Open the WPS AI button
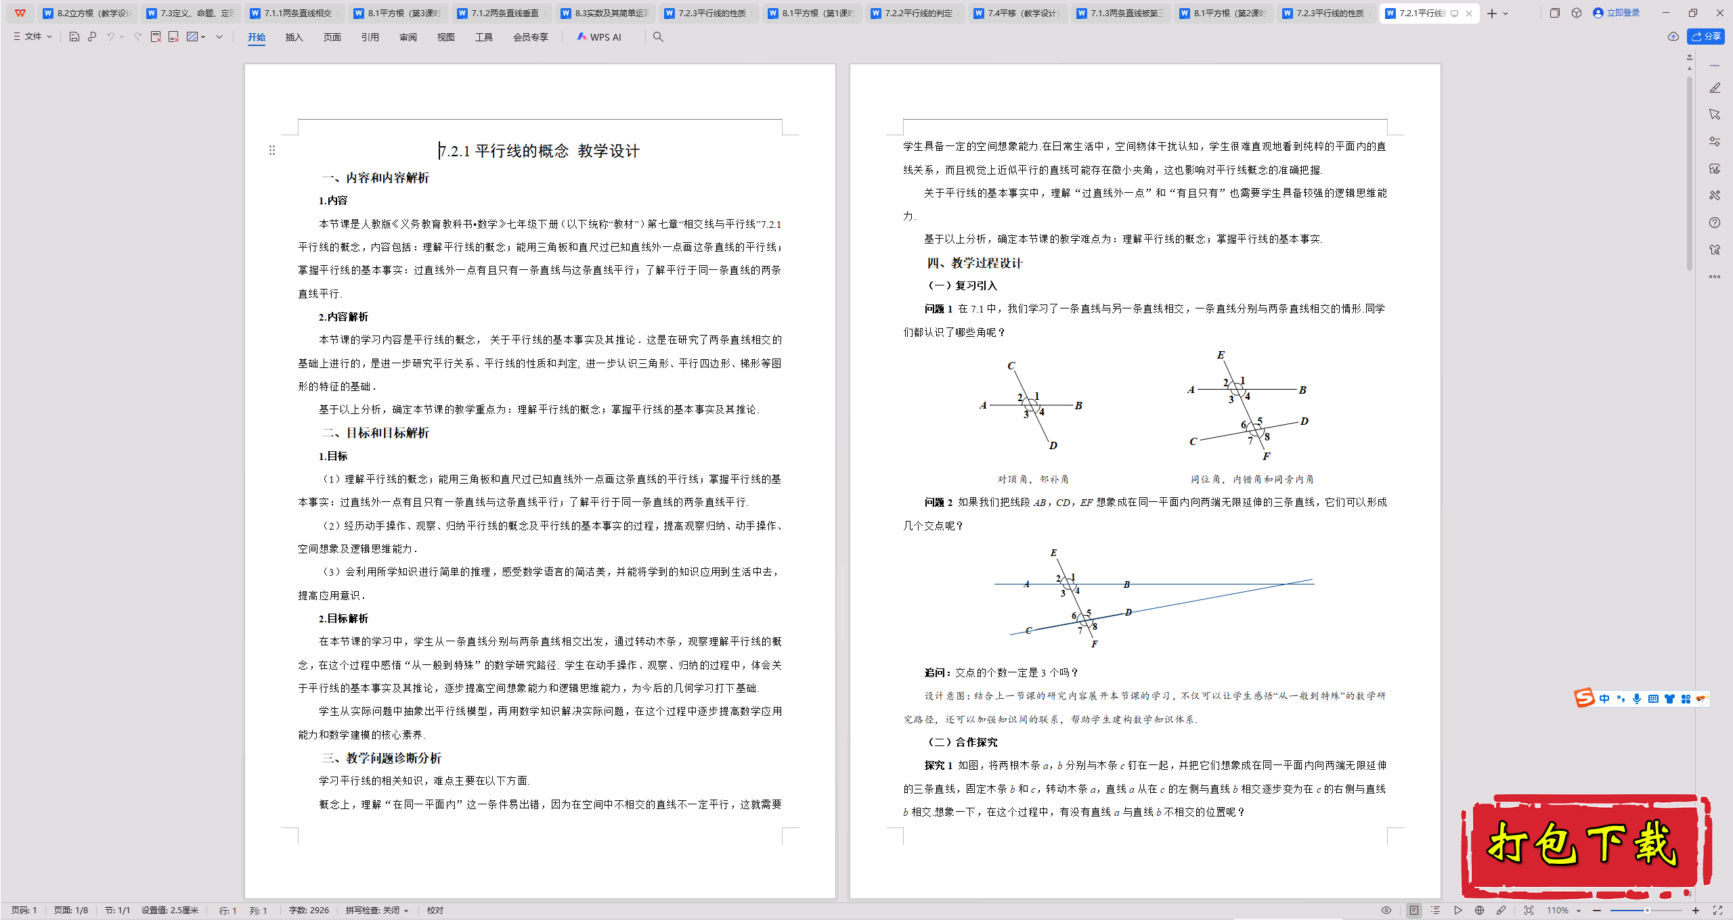This screenshot has height=920, width=1733. pyautogui.click(x=599, y=37)
